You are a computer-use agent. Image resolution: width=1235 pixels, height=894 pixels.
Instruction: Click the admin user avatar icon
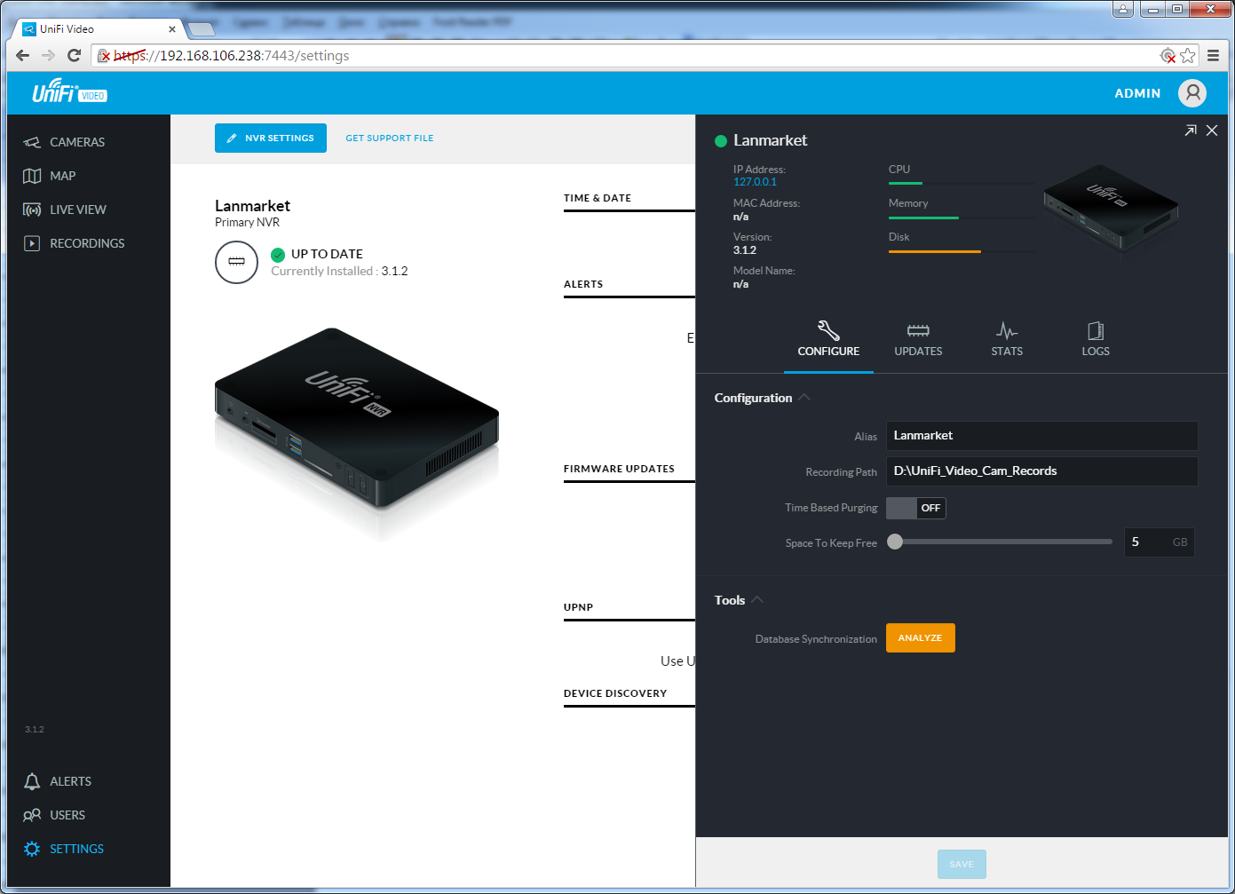(1191, 93)
